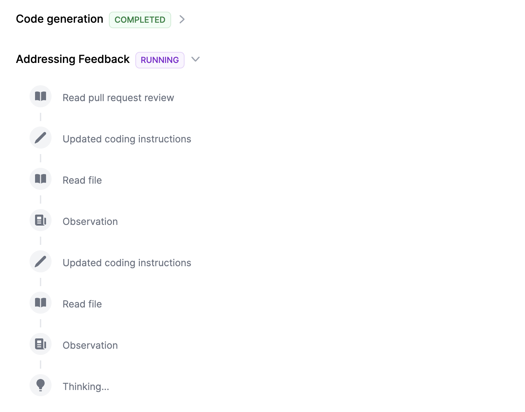Viewport: 525px width, 412px height.
Task: Click the COMPLETED status badge
Action: 140,20
